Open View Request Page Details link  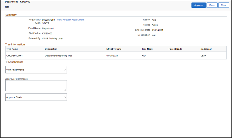click(x=71, y=20)
